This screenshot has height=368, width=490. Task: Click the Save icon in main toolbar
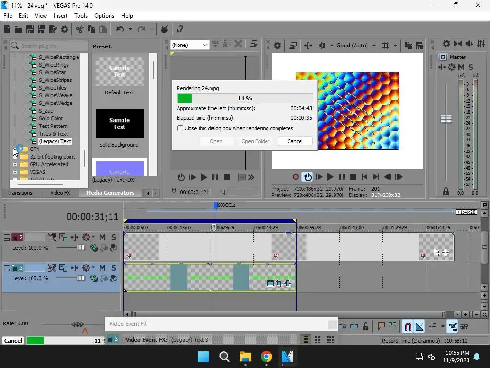pos(30,29)
